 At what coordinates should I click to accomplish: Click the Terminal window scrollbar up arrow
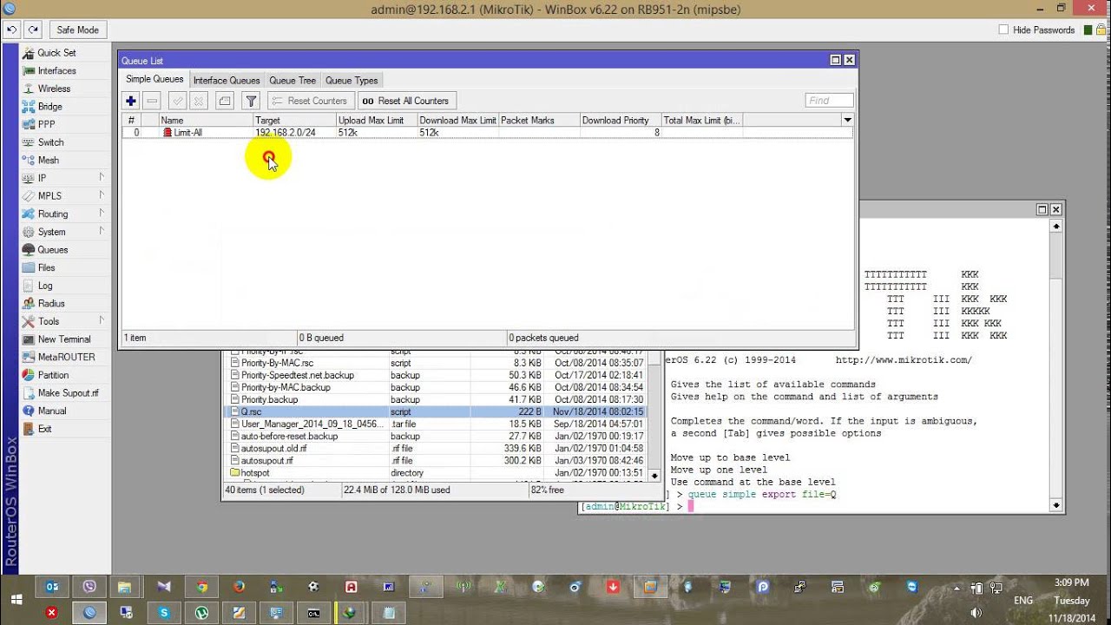(x=1056, y=227)
